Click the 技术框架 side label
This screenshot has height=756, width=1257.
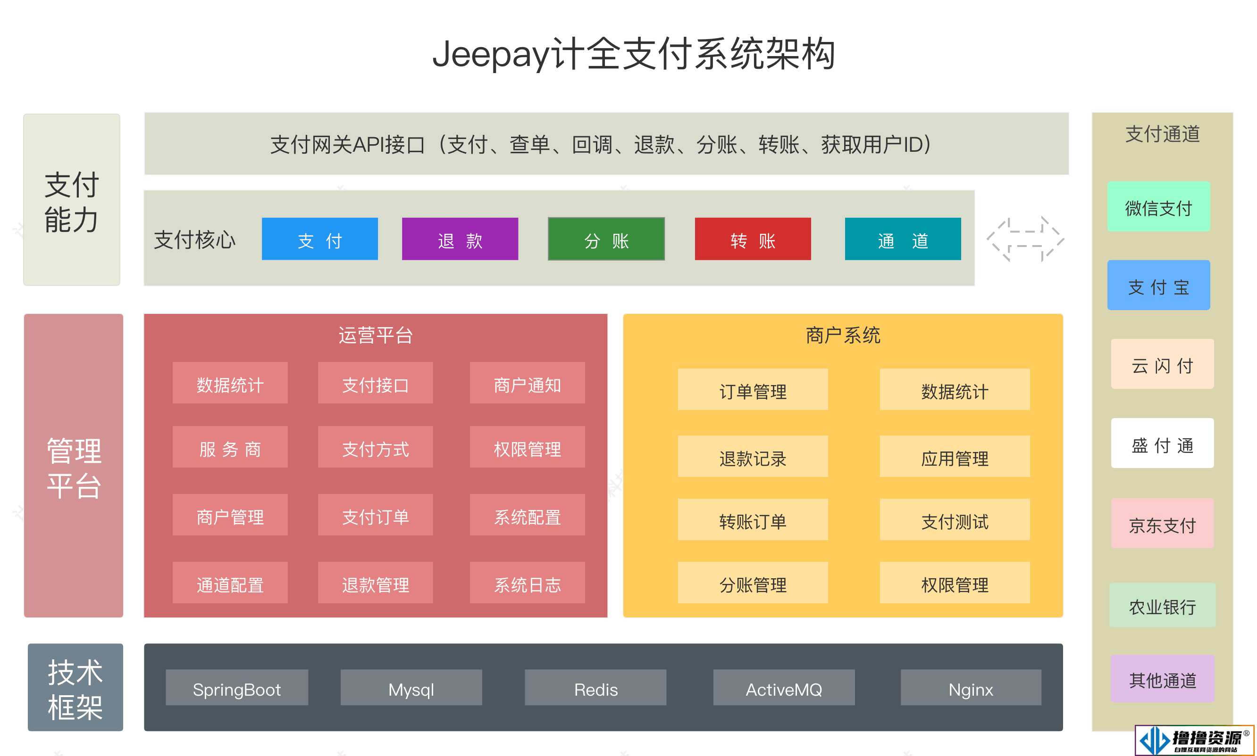(x=75, y=687)
